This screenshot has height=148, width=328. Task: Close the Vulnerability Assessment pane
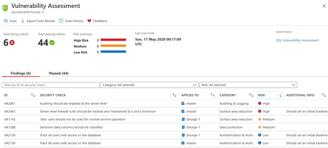point(324,6)
